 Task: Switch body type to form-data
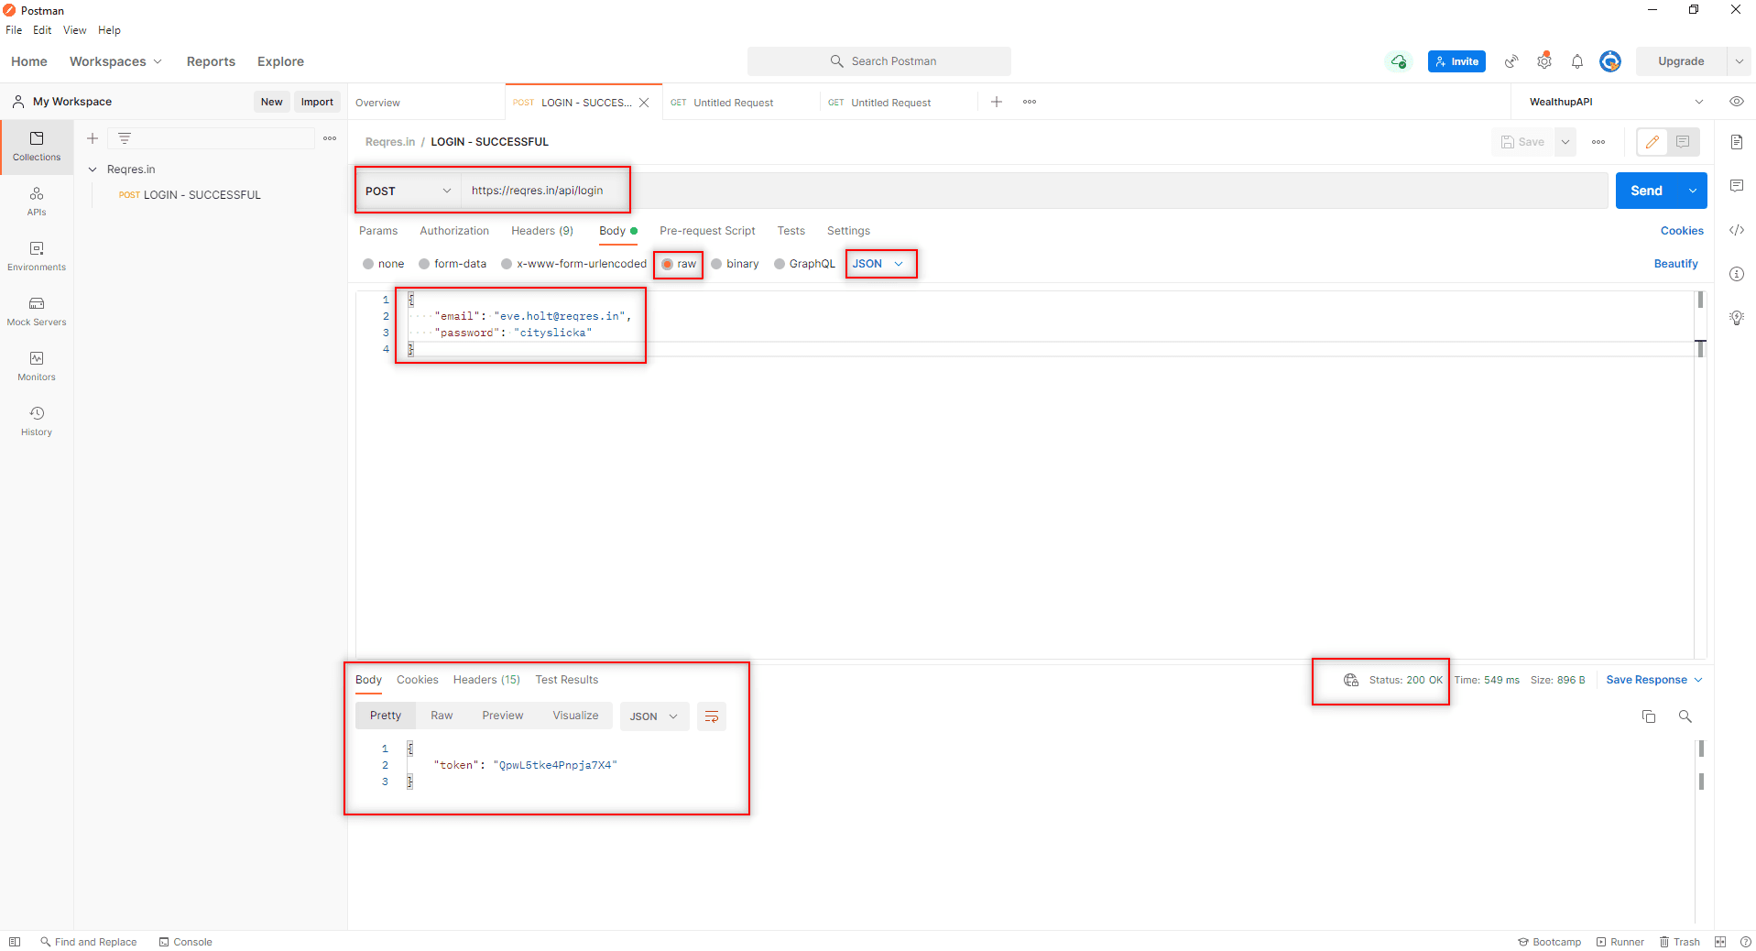pos(453,264)
